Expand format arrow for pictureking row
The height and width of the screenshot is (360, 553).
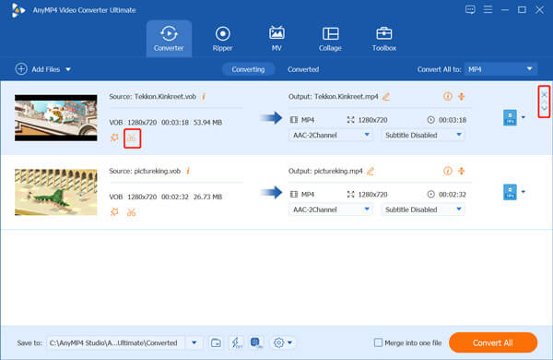(x=524, y=192)
